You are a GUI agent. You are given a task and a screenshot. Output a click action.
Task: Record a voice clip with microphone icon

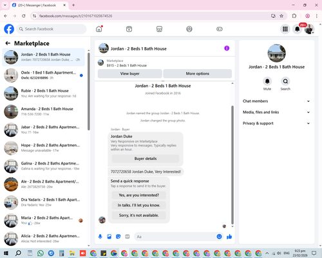[100, 237]
